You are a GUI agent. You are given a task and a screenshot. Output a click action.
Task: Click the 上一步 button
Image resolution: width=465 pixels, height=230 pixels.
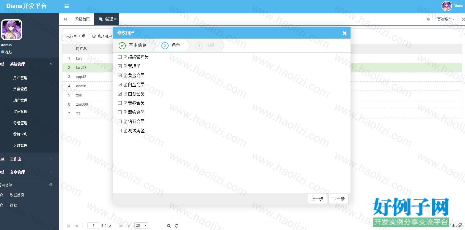317,199
